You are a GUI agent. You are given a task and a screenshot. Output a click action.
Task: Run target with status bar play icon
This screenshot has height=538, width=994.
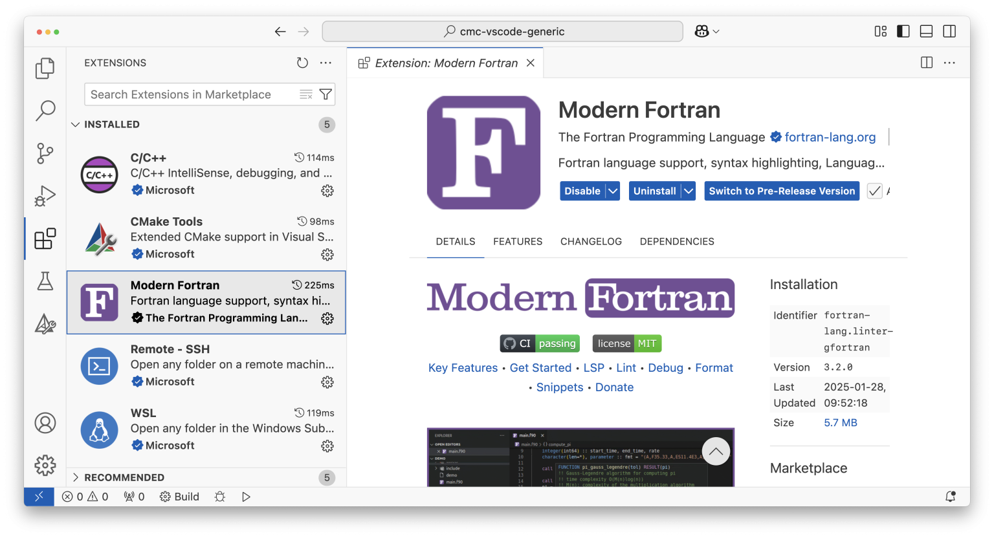(x=246, y=497)
